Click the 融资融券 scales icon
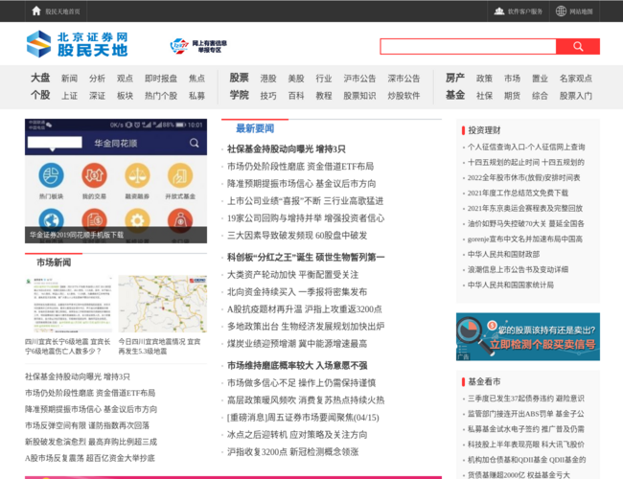 (x=137, y=175)
